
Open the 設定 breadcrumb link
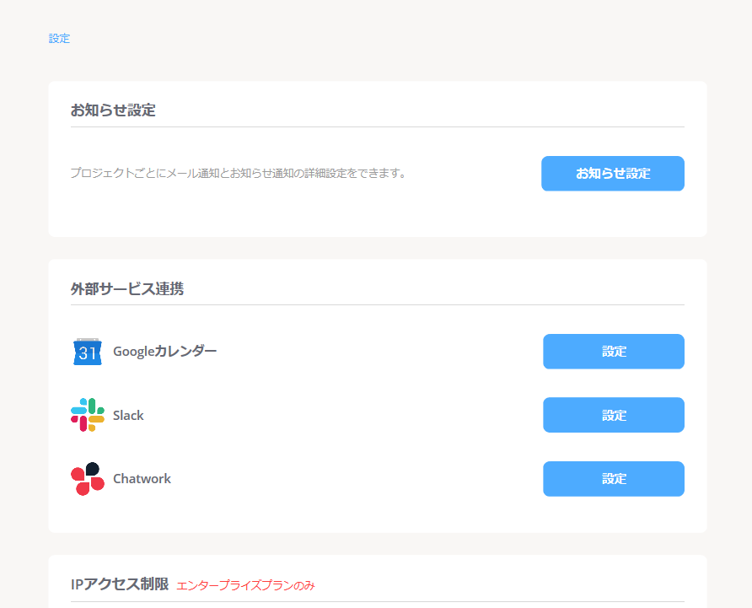tap(59, 39)
